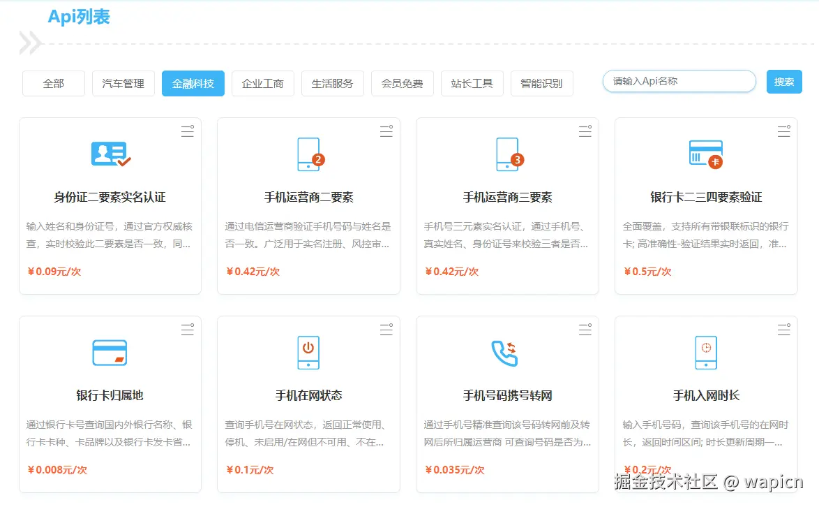Select the clock phone icon on 手机入网时长
The width and height of the screenshot is (819, 507).
click(x=706, y=353)
